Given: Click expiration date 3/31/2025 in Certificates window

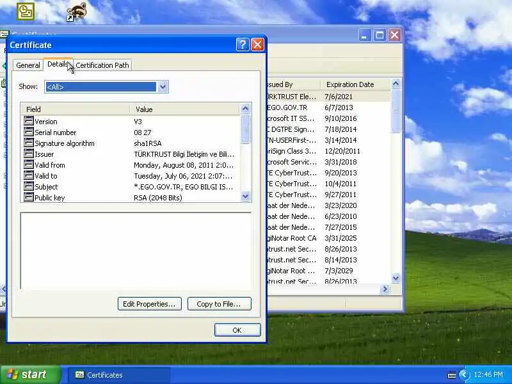Looking at the screenshot, I should [x=340, y=238].
